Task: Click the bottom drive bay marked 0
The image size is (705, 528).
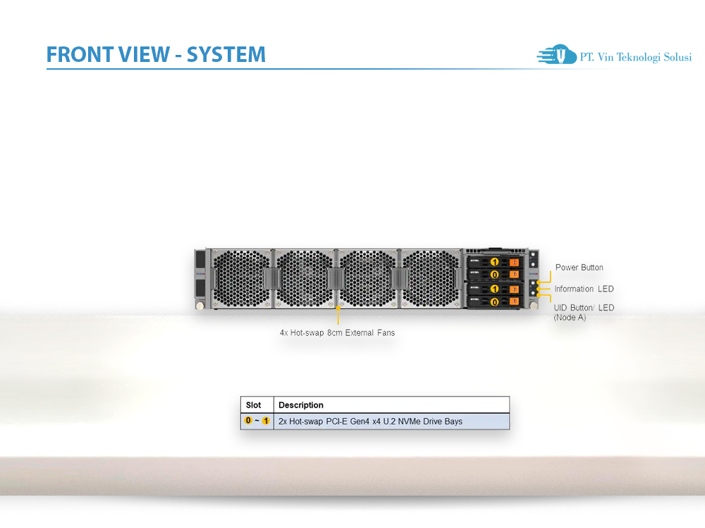Action: click(494, 302)
